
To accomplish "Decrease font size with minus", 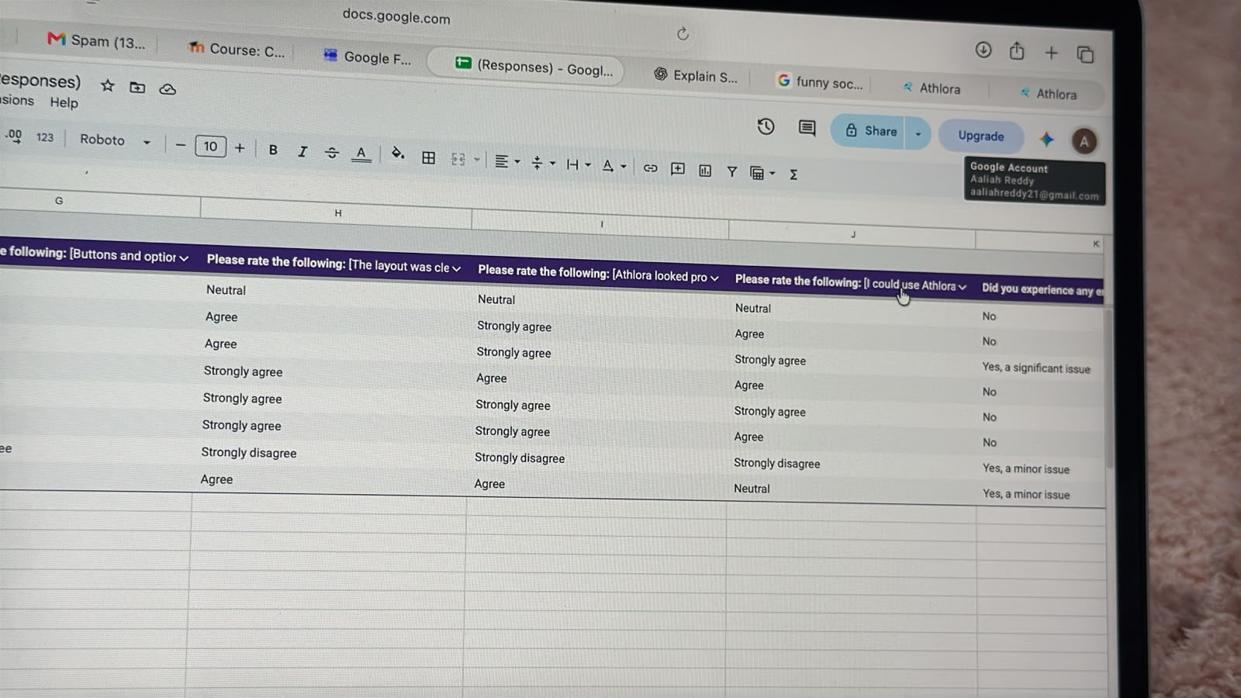I will tap(180, 145).
